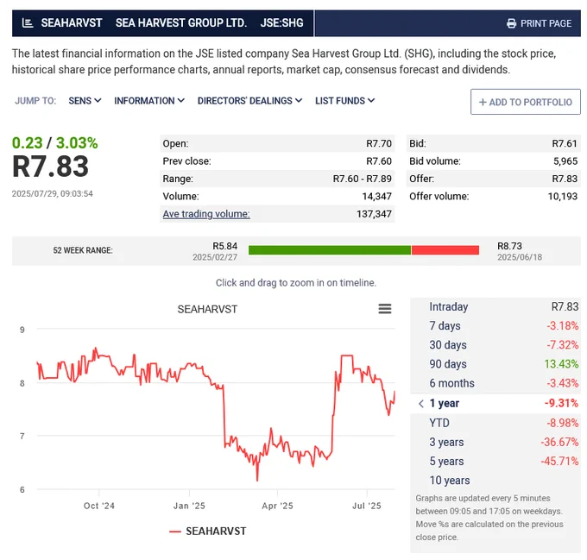
Task: Click the printer icon in header
Action: click(511, 23)
